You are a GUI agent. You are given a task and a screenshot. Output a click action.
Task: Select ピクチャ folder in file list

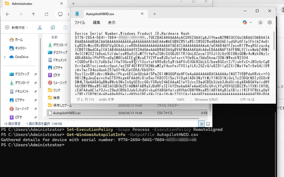55,68
